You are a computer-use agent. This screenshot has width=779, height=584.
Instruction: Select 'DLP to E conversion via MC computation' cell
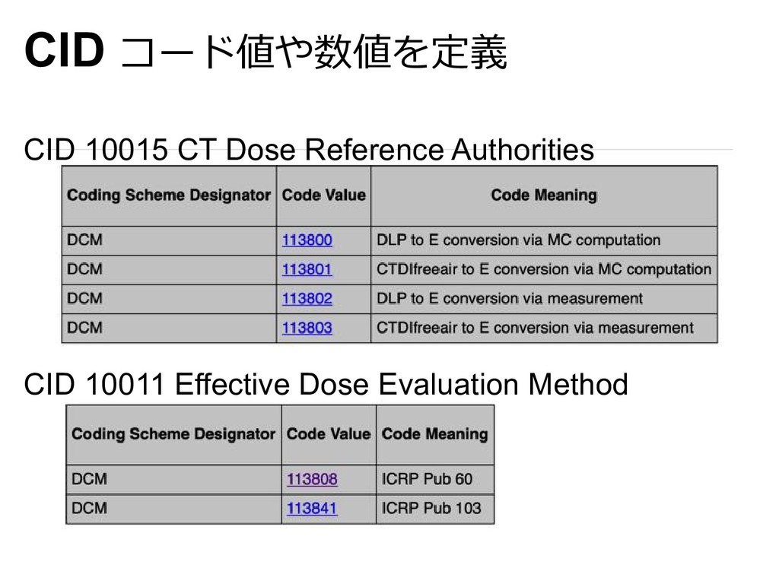click(544, 241)
